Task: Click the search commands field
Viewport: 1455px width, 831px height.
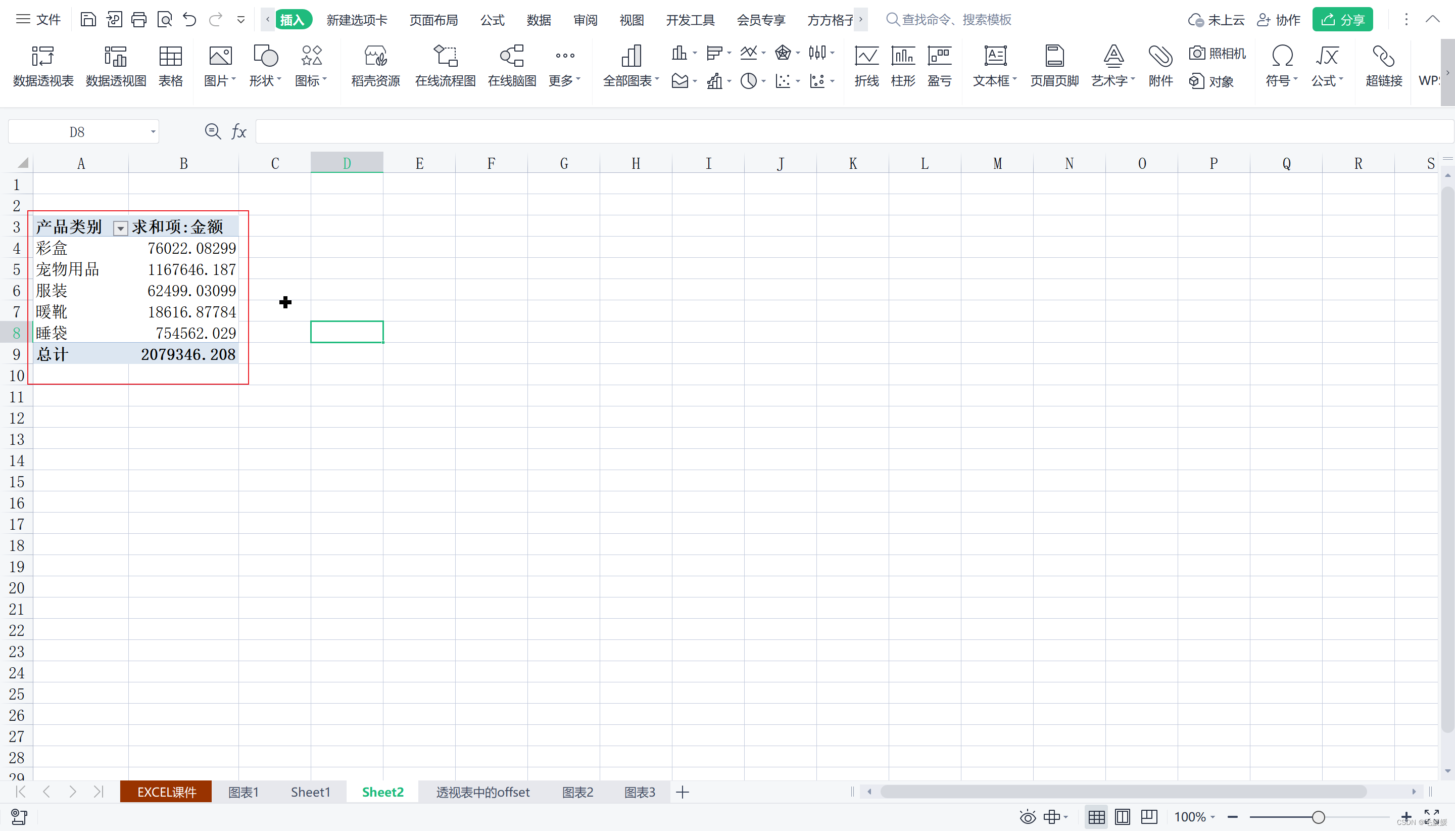Action: click(949, 20)
